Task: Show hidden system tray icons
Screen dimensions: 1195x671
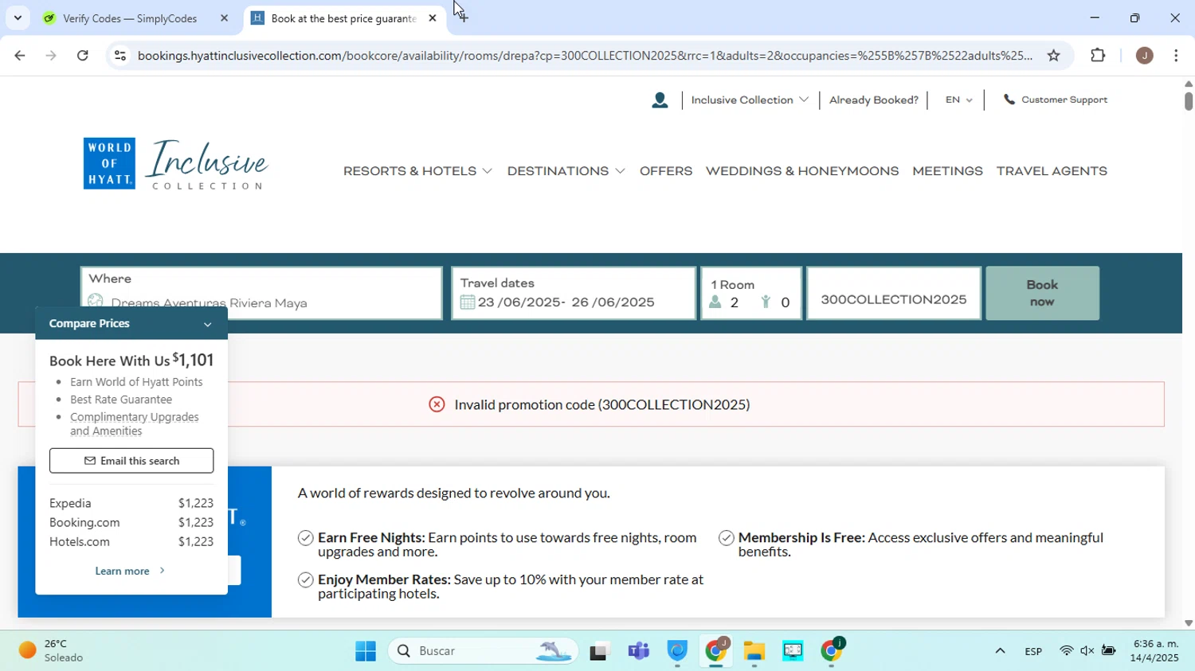Action: pos(1000,651)
